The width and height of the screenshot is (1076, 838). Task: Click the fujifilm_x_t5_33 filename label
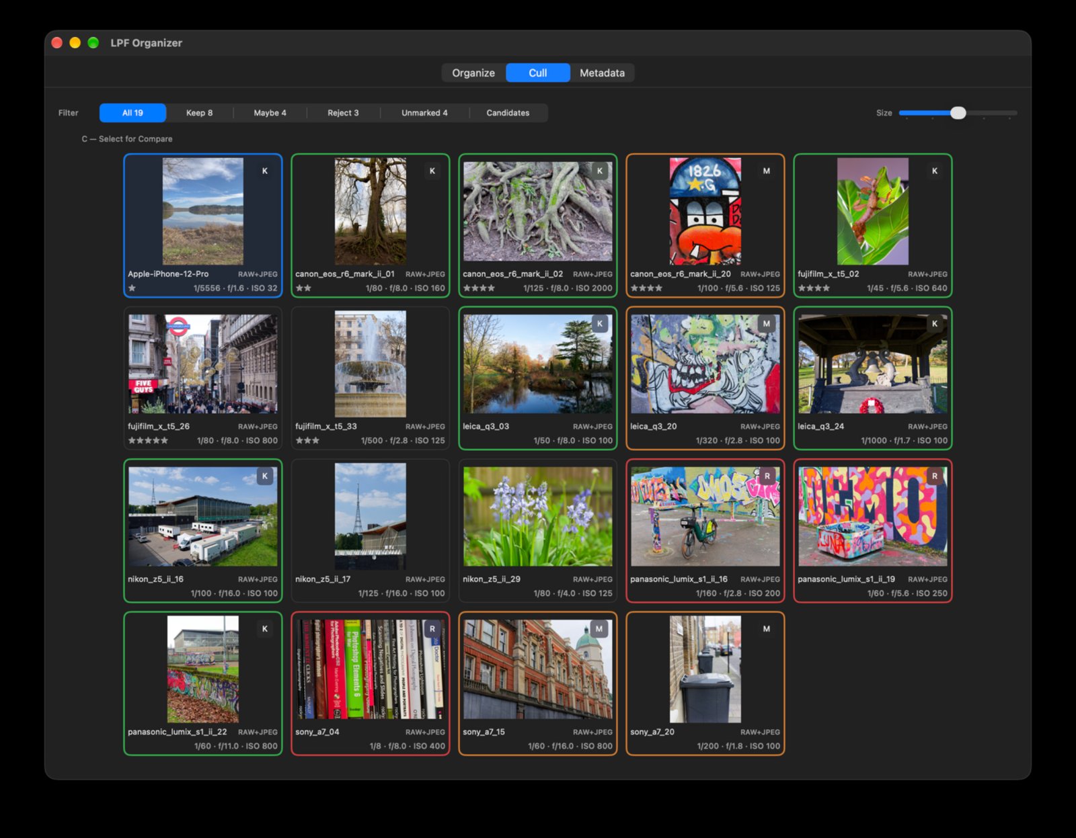(x=326, y=426)
